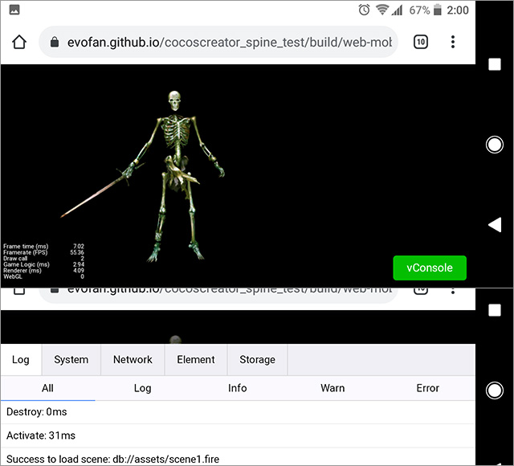Image resolution: width=514 pixels, height=466 pixels.
Task: Filter the console by Error level
Action: (x=427, y=388)
